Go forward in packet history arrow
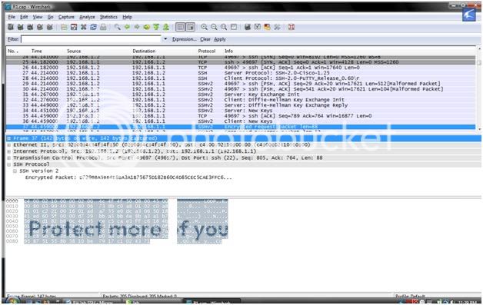The image size is (483, 305). pos(137,27)
